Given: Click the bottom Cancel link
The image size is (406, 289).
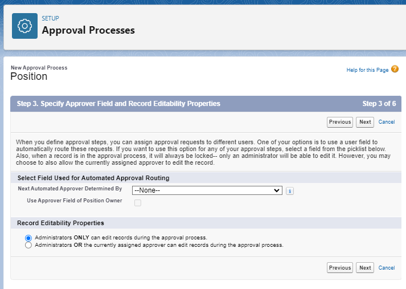Looking at the screenshot, I should point(387,268).
